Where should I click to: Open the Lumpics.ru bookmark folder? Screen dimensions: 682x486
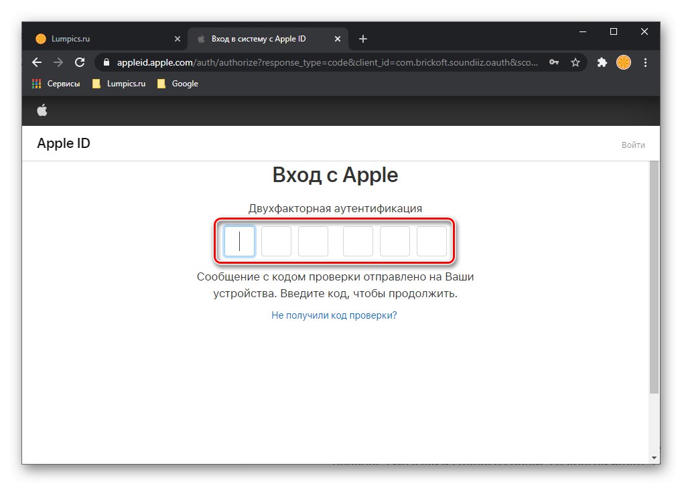(x=119, y=84)
